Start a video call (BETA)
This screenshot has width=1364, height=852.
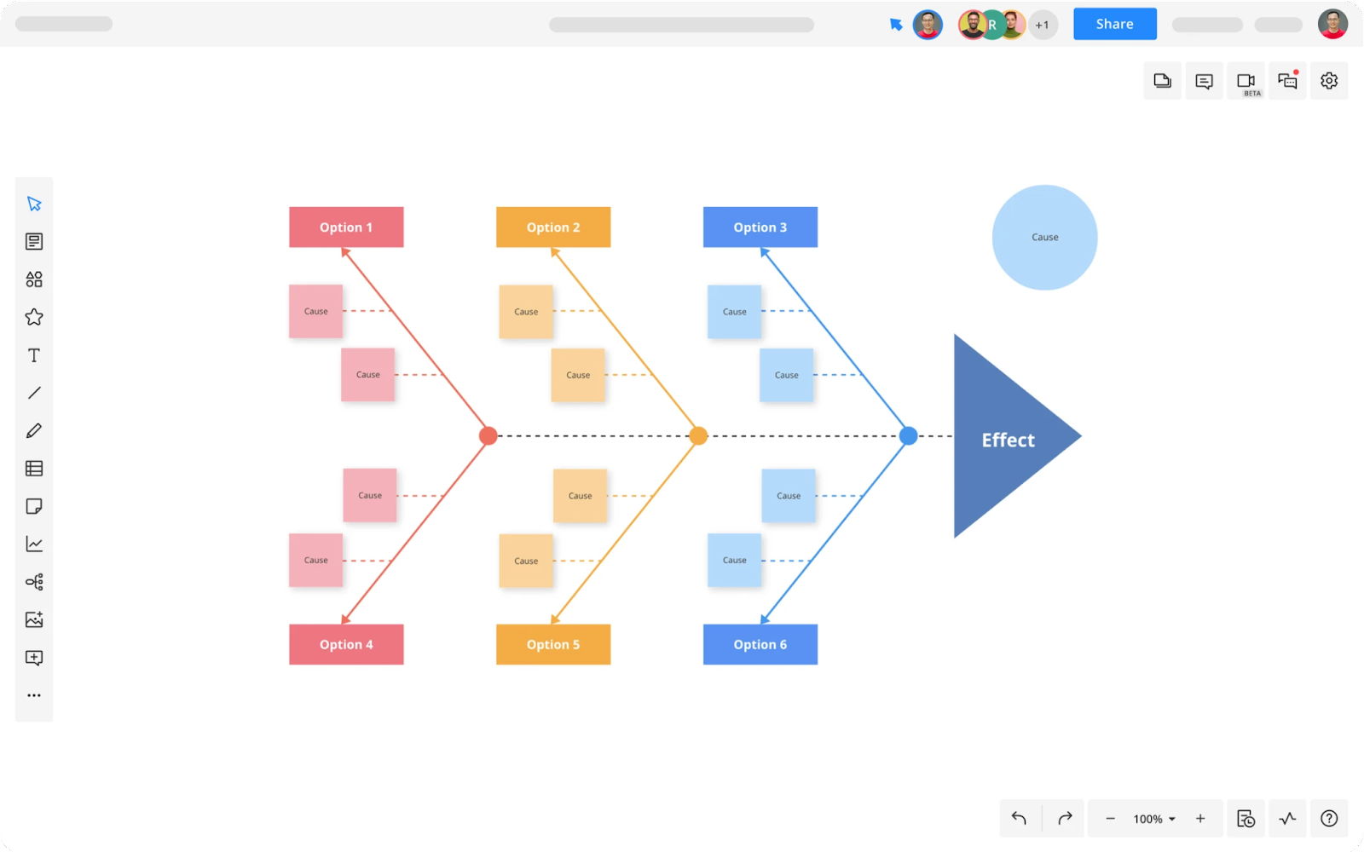click(x=1246, y=81)
